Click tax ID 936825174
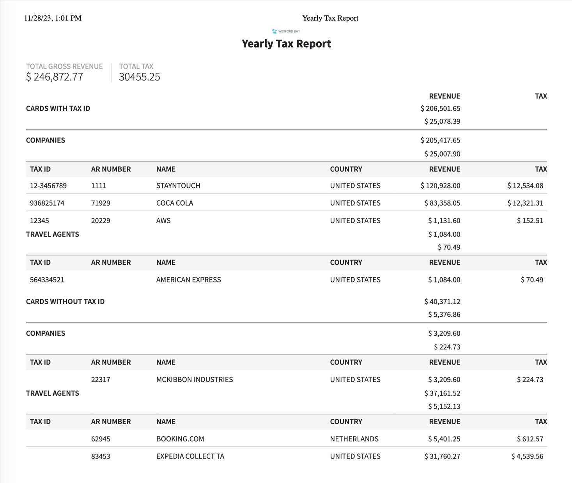 pos(47,203)
